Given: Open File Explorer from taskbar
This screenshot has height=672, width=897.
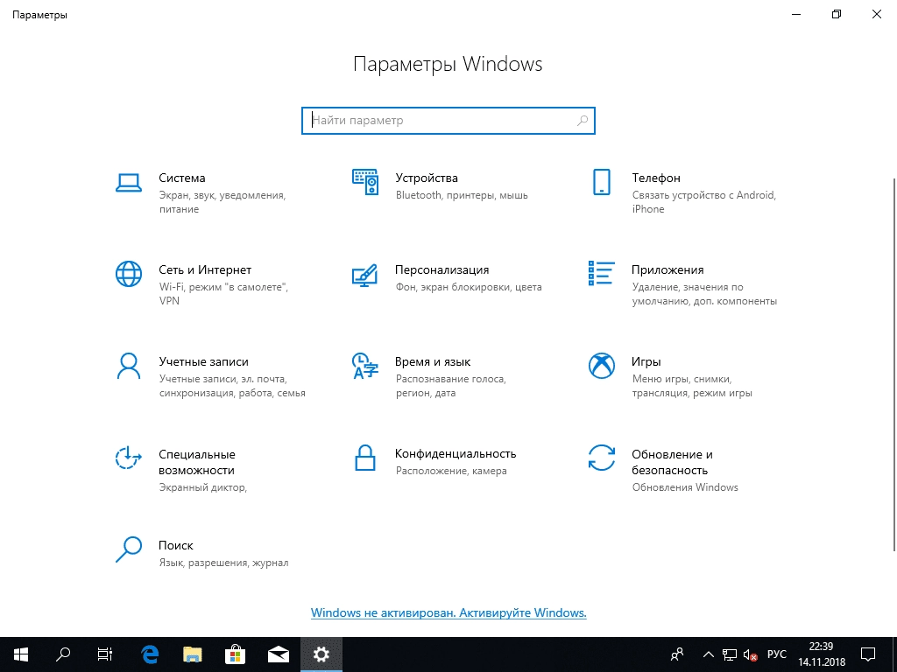Looking at the screenshot, I should (193, 654).
